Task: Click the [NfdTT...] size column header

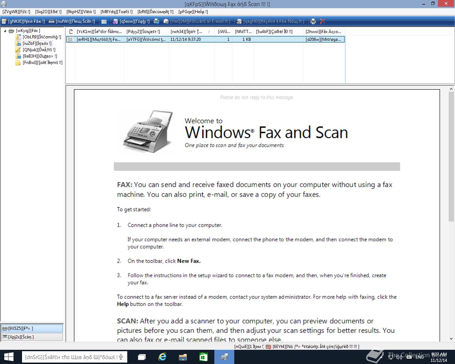Action: coord(243,32)
